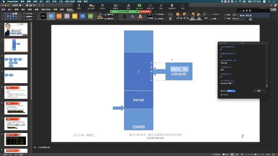Screen dimensions: 278x156
Task: Open the text outline dropdown
Action: (x=159, y=14)
